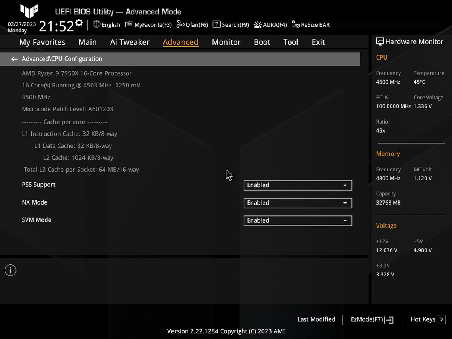Switch to the Main tab

coord(87,42)
